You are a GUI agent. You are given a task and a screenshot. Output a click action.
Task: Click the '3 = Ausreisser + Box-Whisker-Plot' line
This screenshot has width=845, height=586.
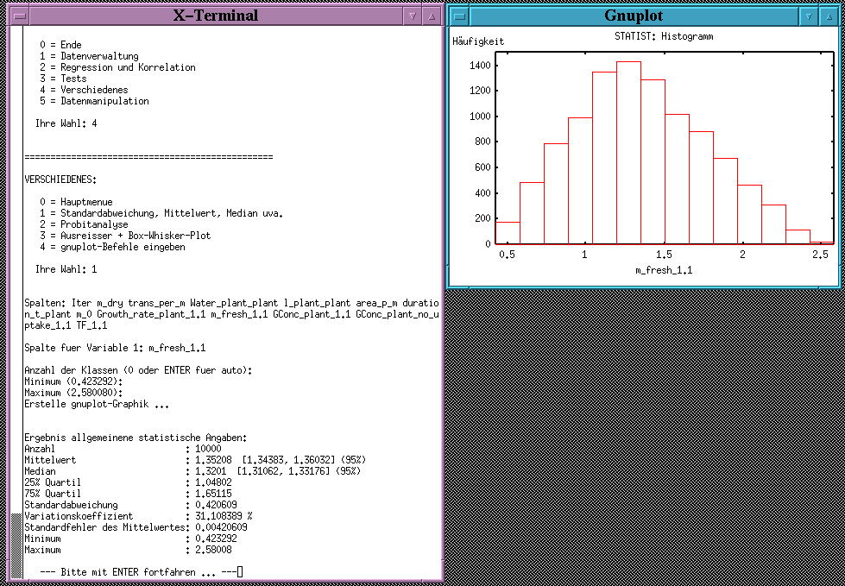point(124,236)
